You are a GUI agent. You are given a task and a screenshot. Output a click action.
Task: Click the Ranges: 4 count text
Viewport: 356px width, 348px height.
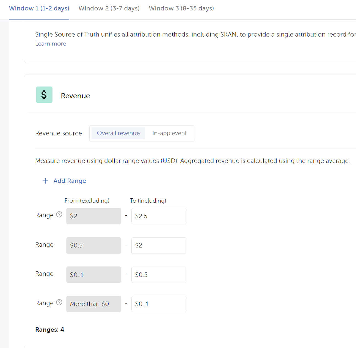(x=50, y=330)
